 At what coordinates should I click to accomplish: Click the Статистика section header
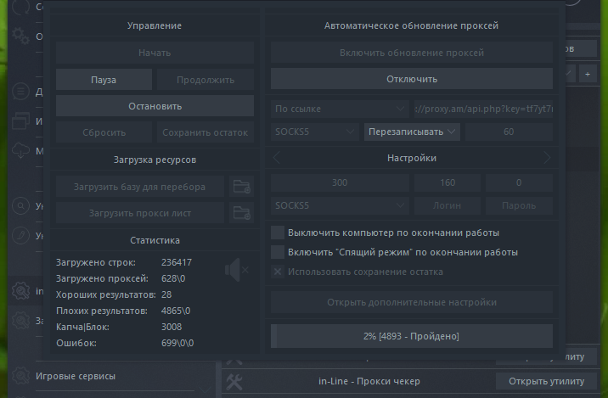tap(155, 240)
